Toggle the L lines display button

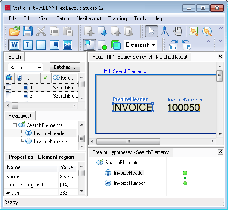(28, 45)
